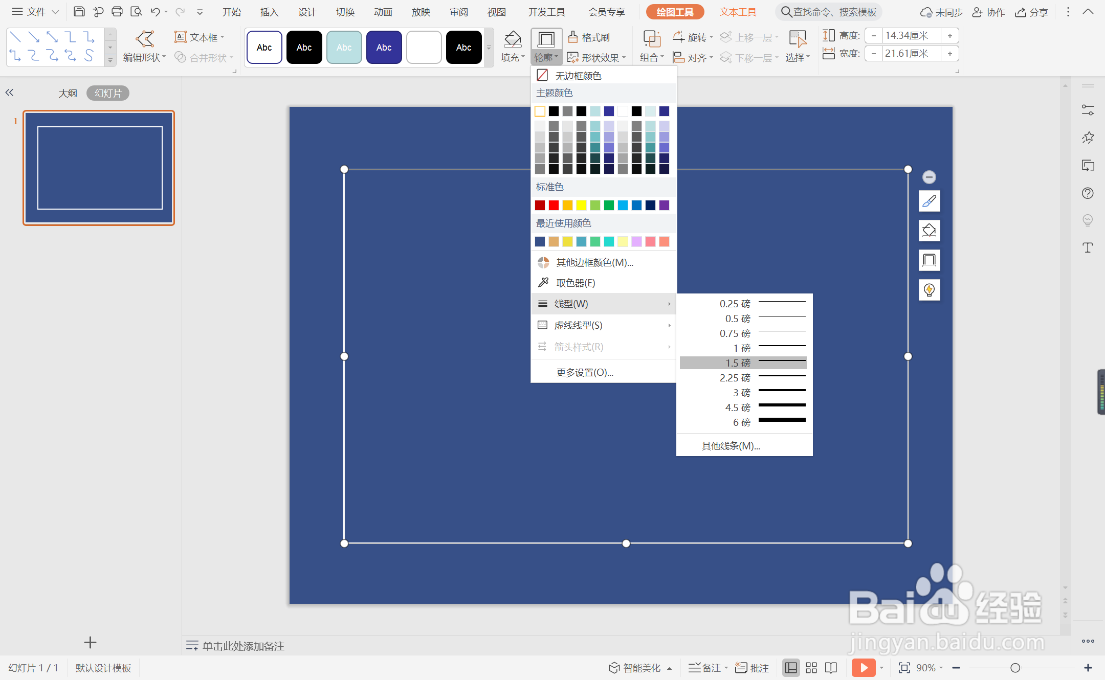This screenshot has width=1105, height=680.
Task: Select No Border Color (无边框颜色)
Action: [x=578, y=76]
